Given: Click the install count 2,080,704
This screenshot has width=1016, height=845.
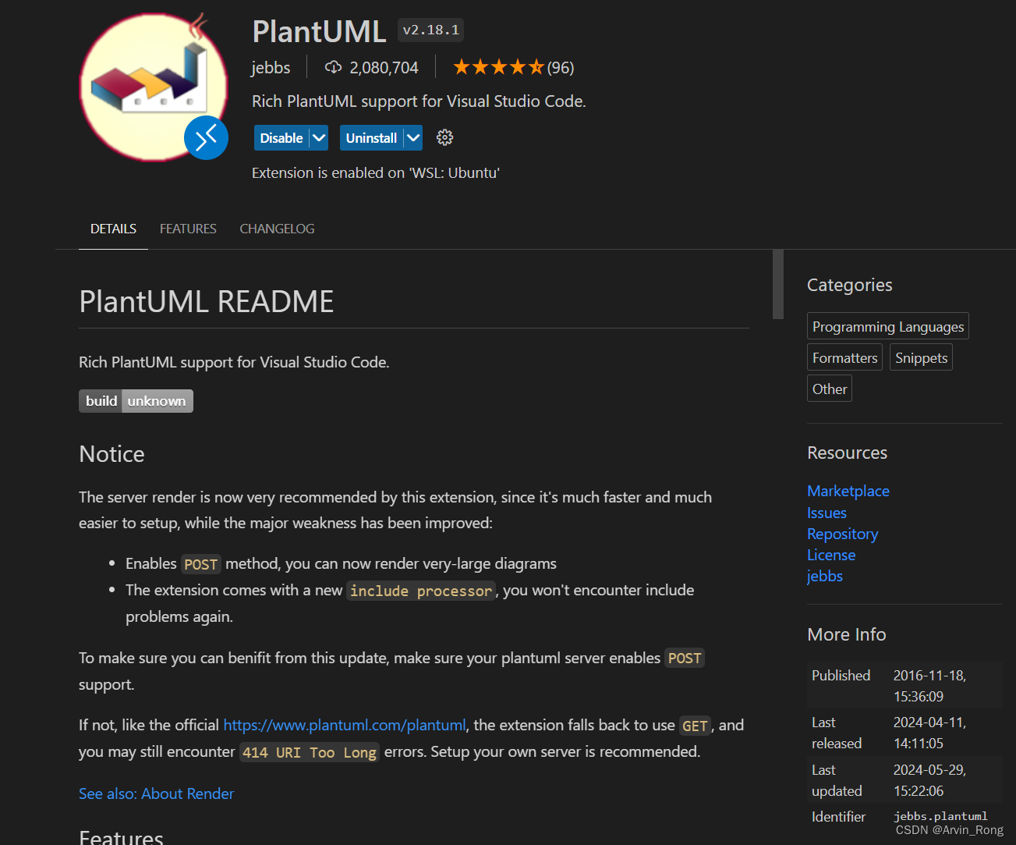Looking at the screenshot, I should 384,68.
